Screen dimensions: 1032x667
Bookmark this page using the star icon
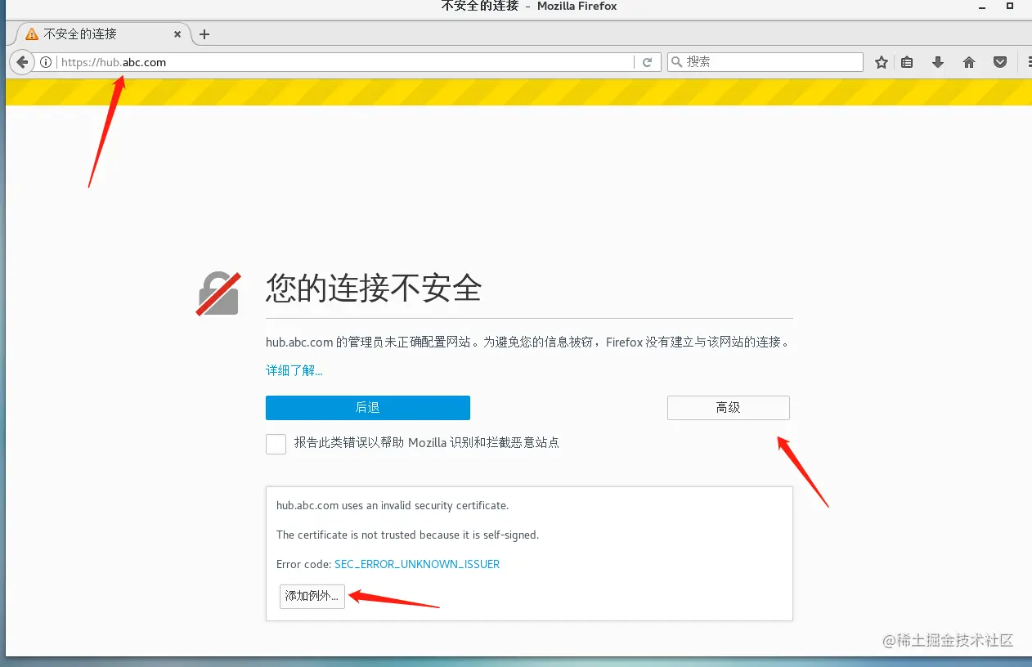point(881,61)
